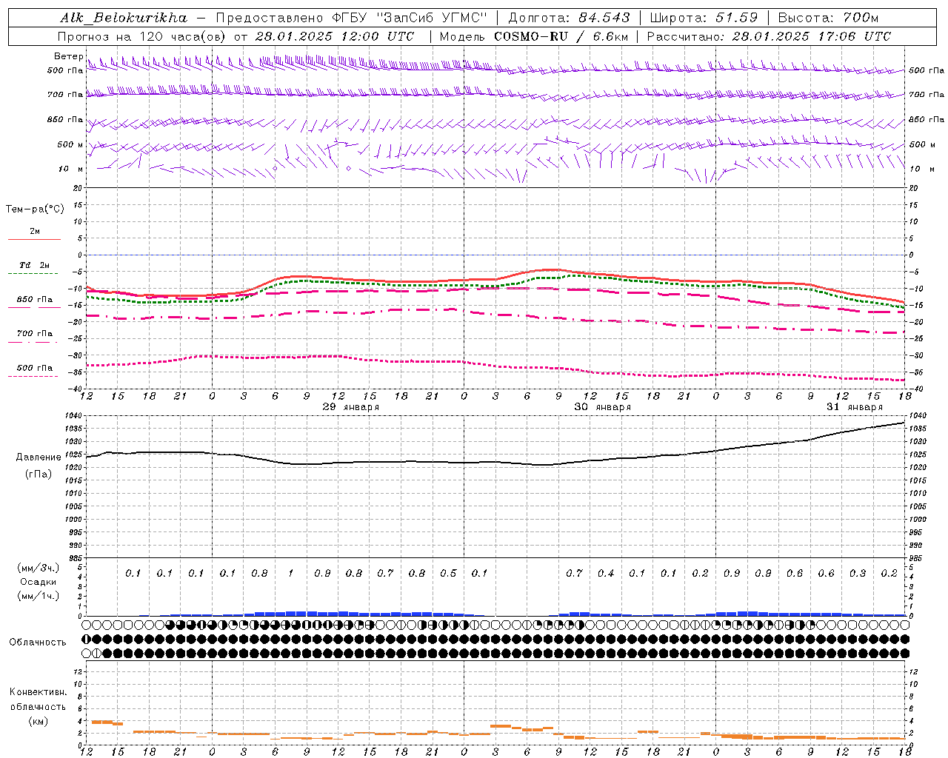The image size is (948, 758).
Task: Select the 700 гПа temperature legend entry
Action: click(34, 337)
